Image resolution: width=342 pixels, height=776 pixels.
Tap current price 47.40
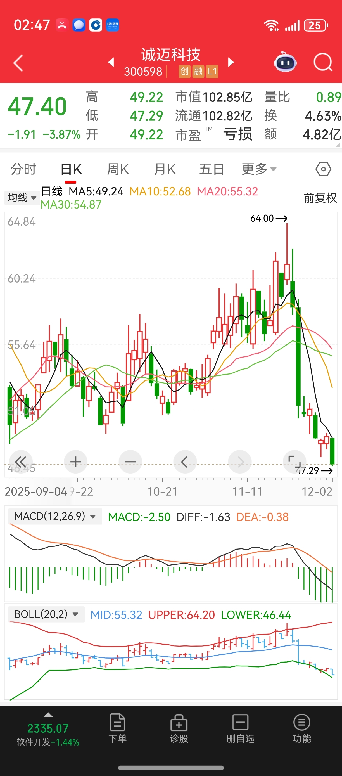coord(37,106)
